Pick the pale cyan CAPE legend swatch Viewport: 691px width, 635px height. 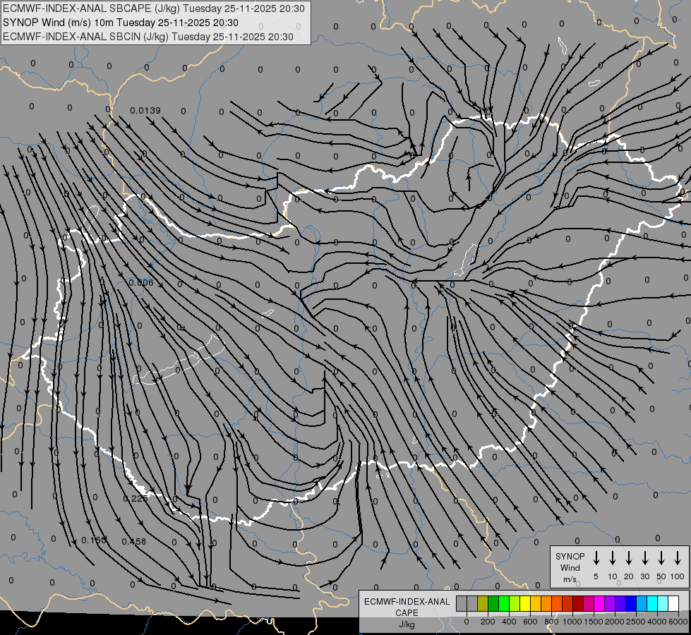click(x=663, y=603)
